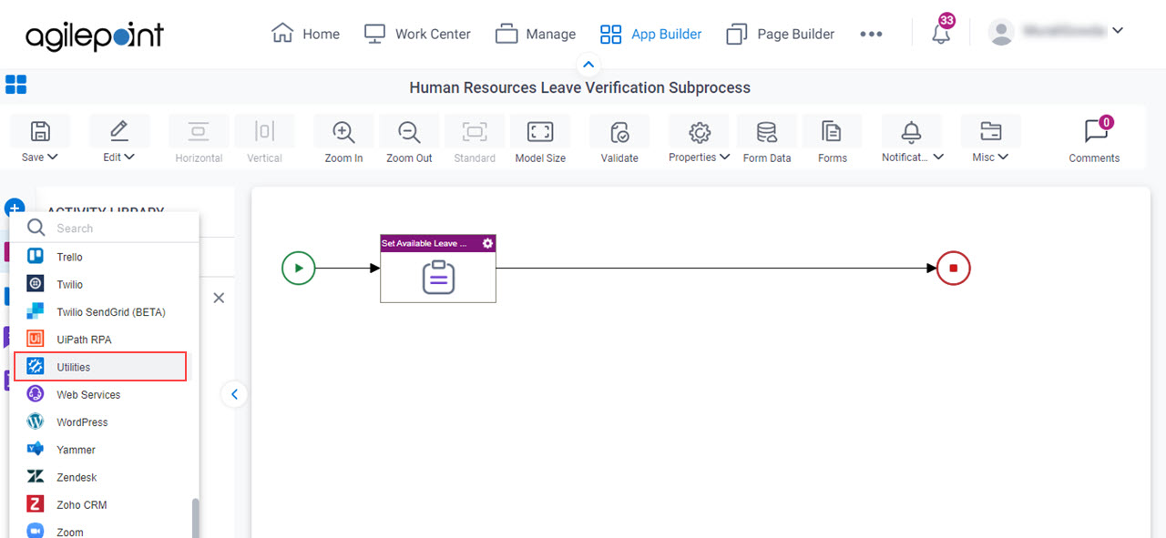Open Work Center in the navigation
1166x538 pixels.
coord(417,34)
